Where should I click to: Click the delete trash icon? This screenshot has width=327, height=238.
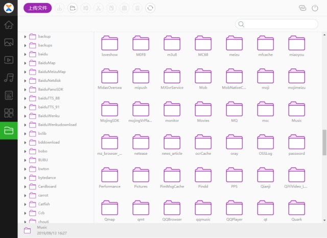point(137,8)
